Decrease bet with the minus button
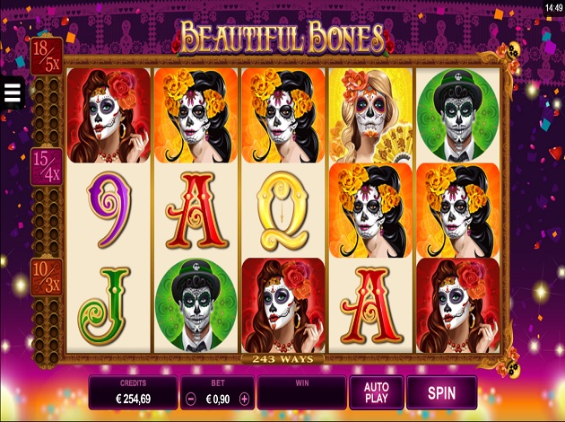The width and height of the screenshot is (565, 422). [191, 399]
